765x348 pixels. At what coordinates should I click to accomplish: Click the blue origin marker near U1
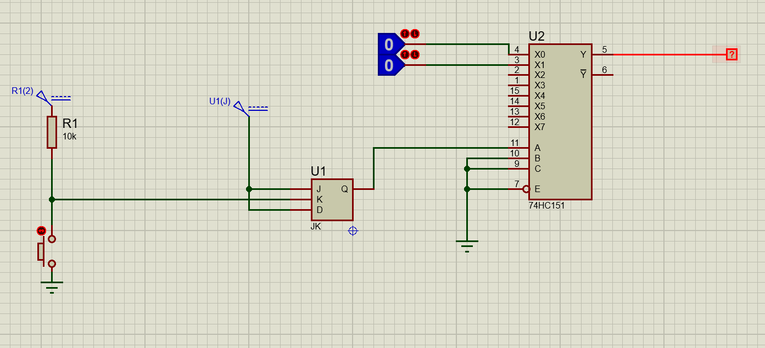[353, 231]
